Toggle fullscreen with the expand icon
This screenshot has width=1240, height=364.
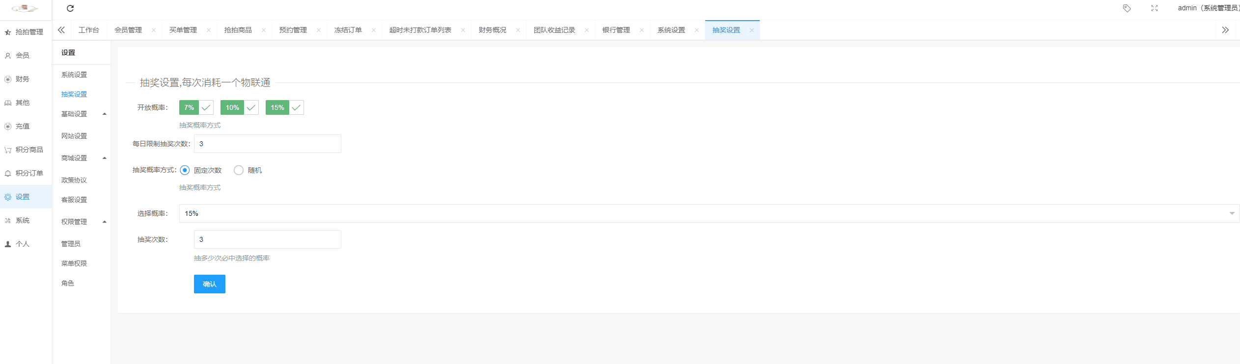[x=1154, y=8]
